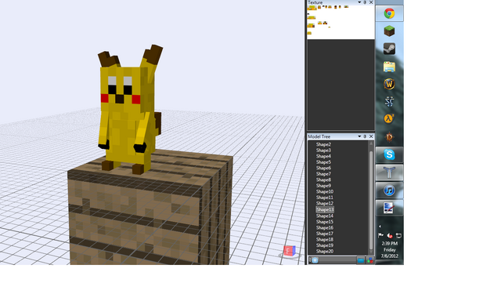Viewport: 501px width, 283px height.
Task: Close the Texture panel
Action: (x=371, y=2)
